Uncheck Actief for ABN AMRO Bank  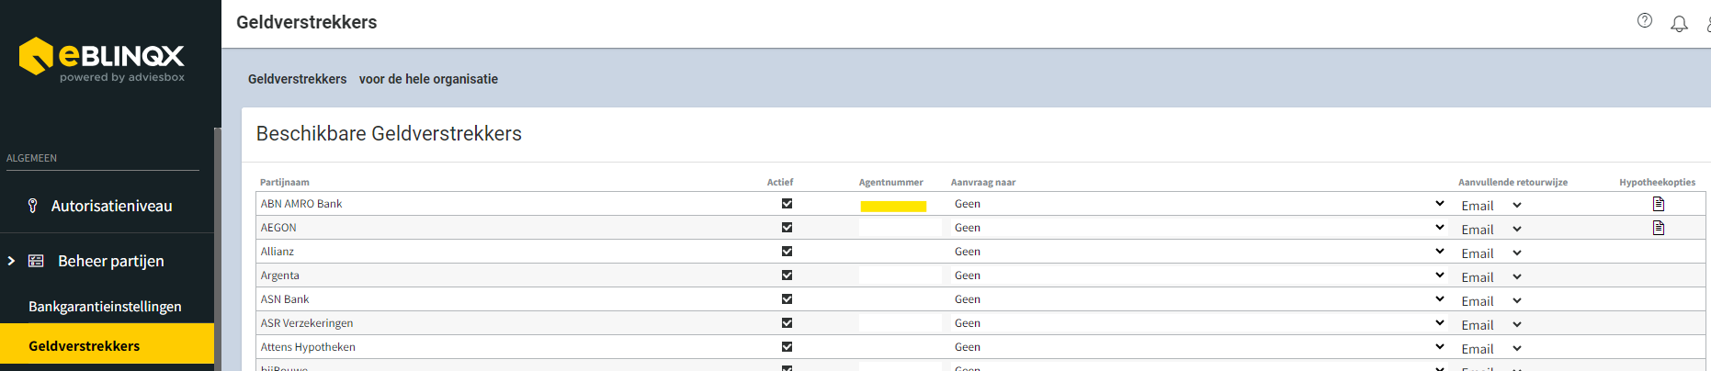pyautogui.click(x=787, y=204)
